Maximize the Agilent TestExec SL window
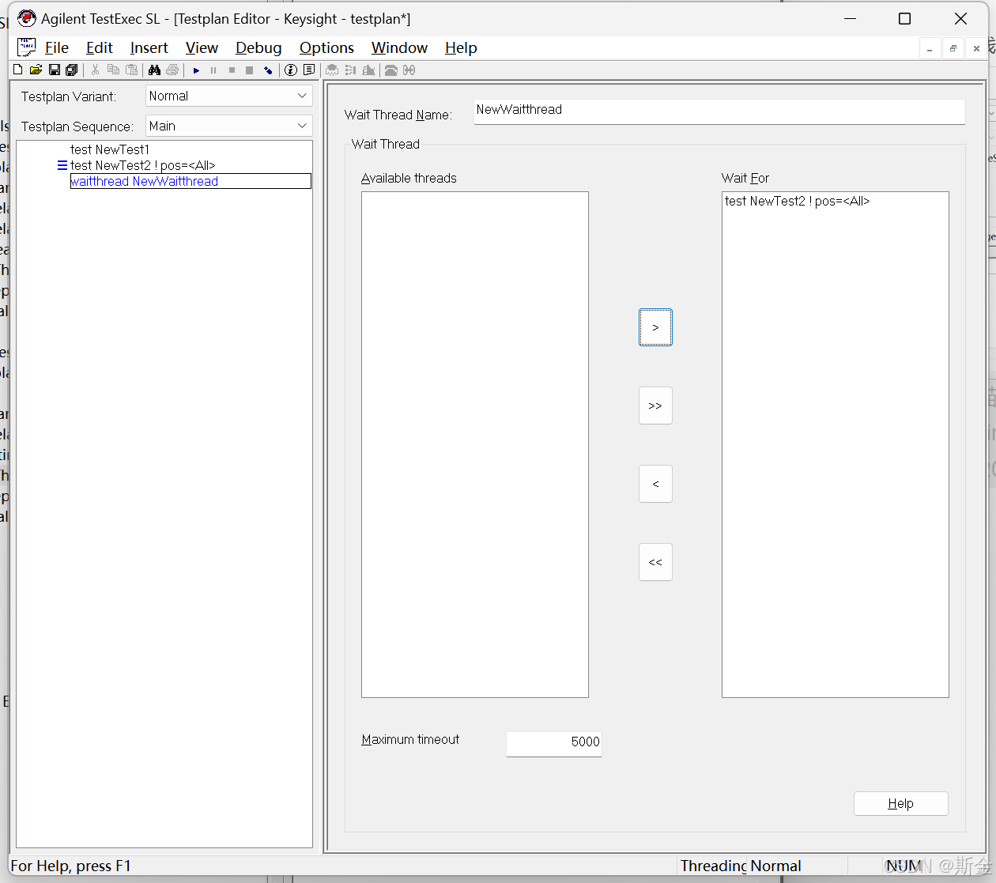 [905, 18]
